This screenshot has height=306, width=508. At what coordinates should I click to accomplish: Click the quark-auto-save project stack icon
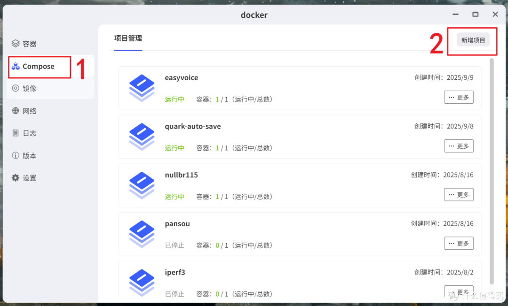pyautogui.click(x=142, y=137)
